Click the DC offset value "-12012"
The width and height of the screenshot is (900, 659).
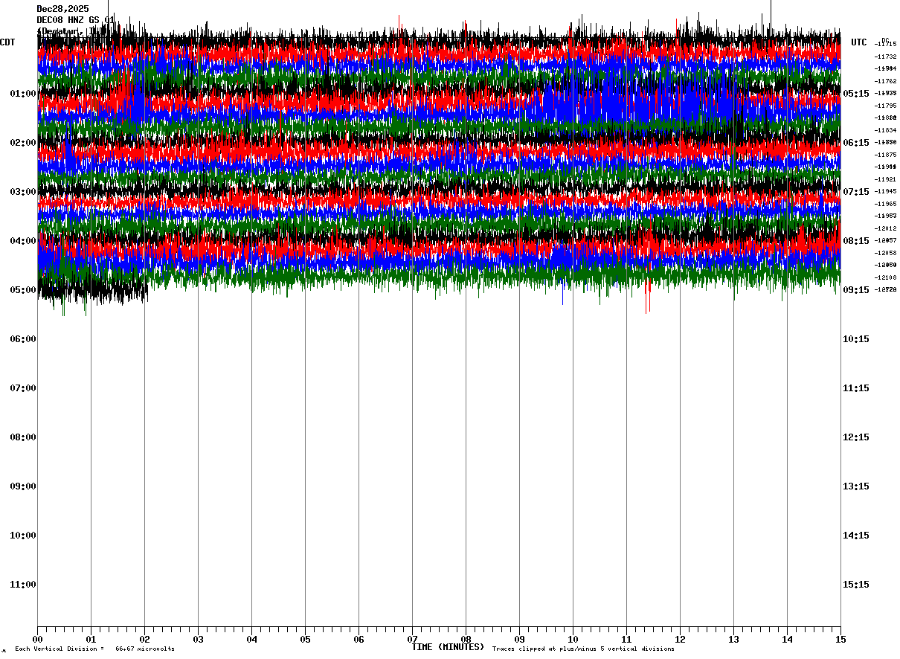click(x=885, y=228)
